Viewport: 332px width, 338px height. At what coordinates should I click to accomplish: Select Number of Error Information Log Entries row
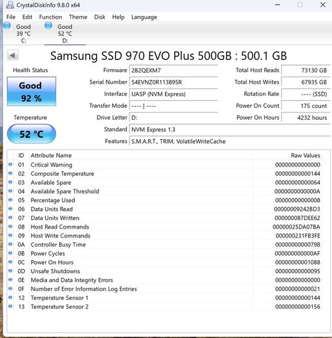click(x=164, y=289)
